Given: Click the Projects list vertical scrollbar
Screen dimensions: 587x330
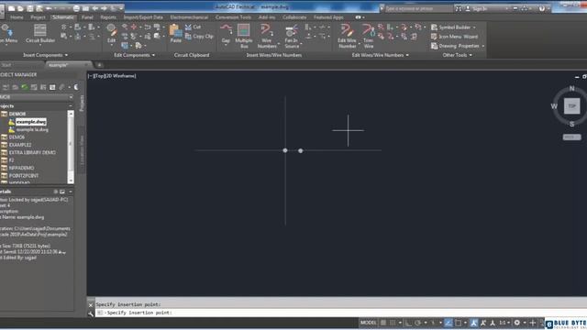Looking at the screenshot, I should (x=71, y=147).
